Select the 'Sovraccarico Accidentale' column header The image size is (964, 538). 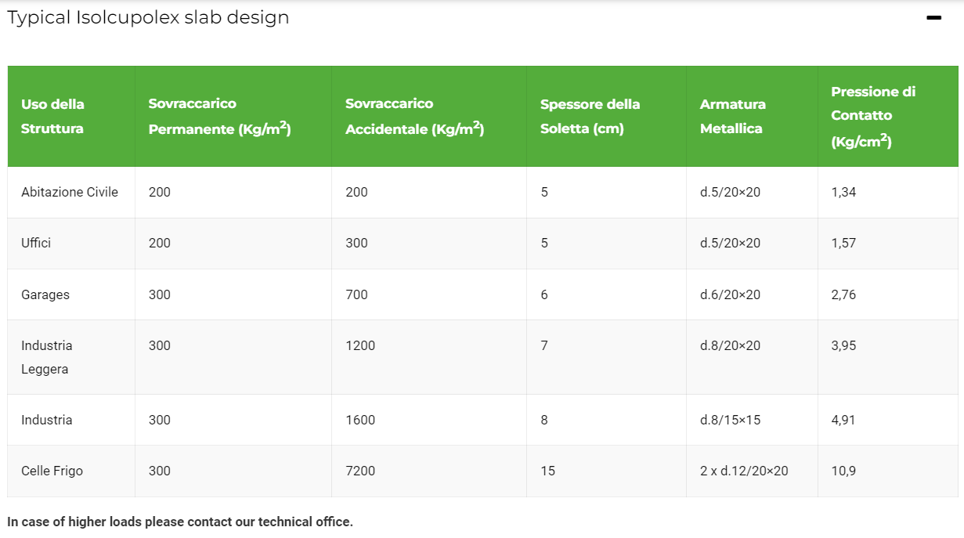point(429,116)
